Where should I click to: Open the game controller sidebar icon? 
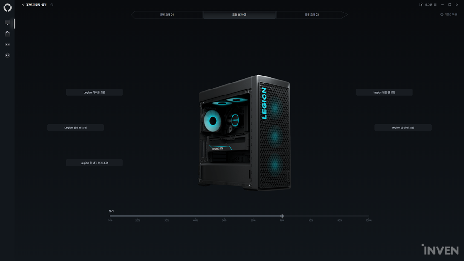click(7, 45)
